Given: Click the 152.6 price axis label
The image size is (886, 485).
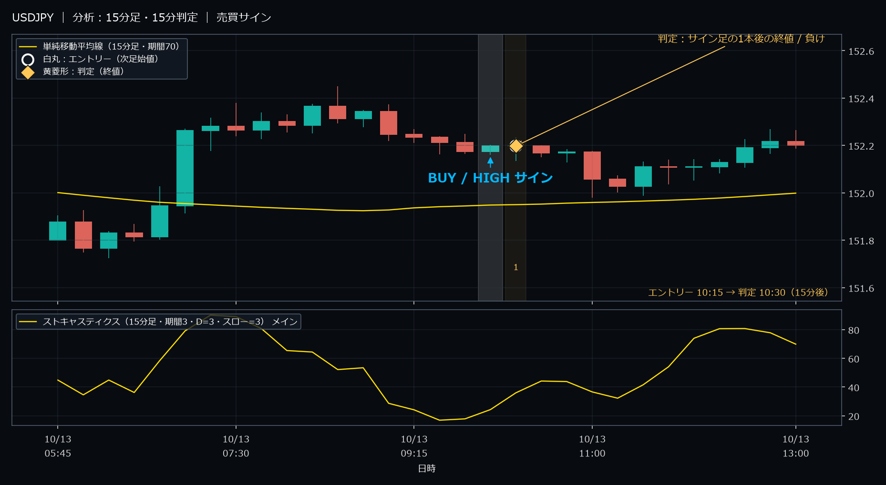Looking at the screenshot, I should pyautogui.click(x=861, y=51).
